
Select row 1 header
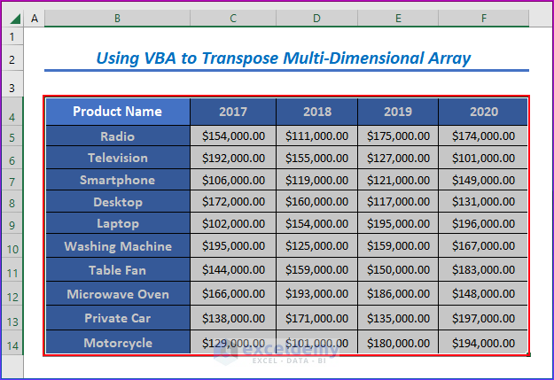point(12,36)
